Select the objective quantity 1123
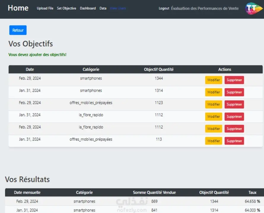The width and height of the screenshot is (264, 213). point(159,103)
